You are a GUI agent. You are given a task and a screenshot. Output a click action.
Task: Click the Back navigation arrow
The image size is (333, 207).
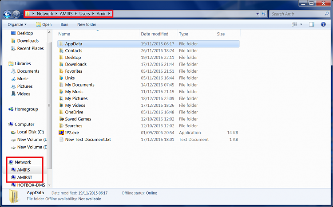pos(7,14)
